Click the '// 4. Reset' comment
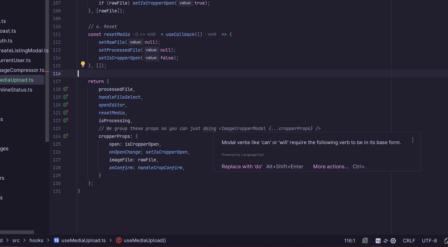The width and height of the screenshot is (448, 247). (103, 27)
